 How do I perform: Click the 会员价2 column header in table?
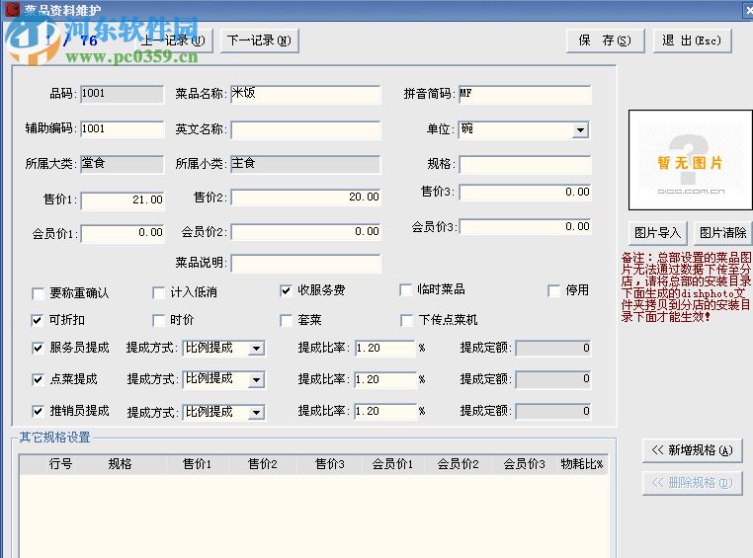[458, 464]
